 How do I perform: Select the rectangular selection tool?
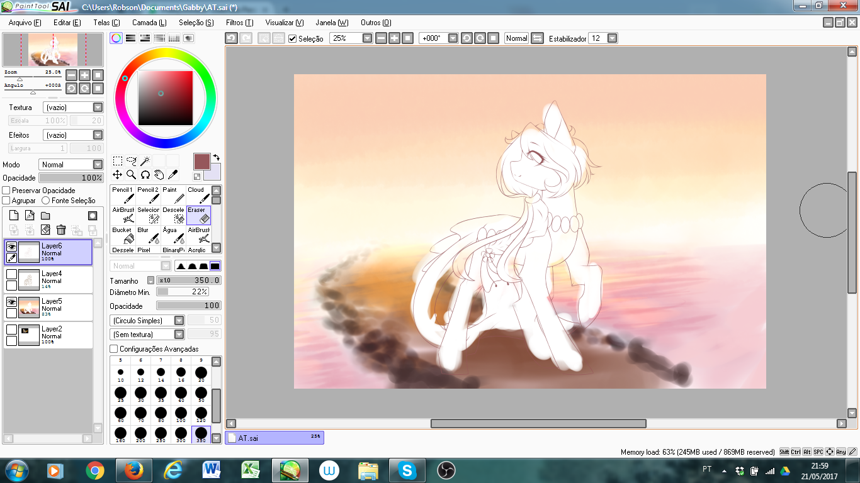(x=118, y=161)
